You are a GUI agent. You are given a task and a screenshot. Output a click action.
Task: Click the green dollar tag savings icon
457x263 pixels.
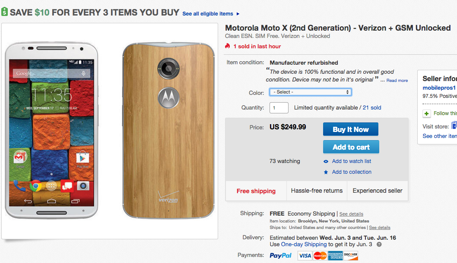coord(4,12)
